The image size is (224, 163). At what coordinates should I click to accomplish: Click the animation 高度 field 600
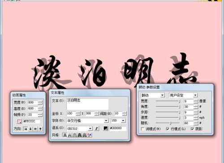[x=33, y=109]
